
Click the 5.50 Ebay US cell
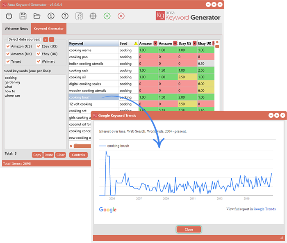coord(187,104)
